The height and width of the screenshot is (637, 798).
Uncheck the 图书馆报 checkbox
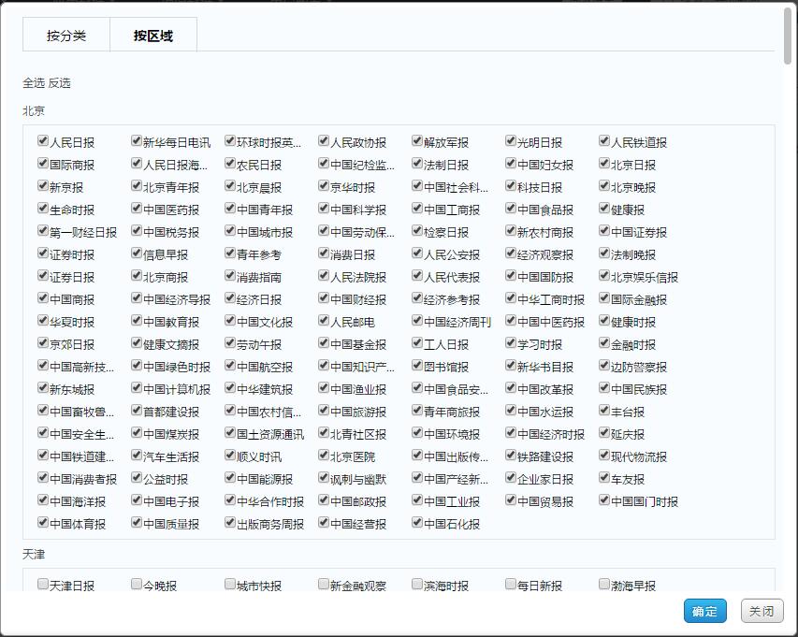tap(417, 364)
